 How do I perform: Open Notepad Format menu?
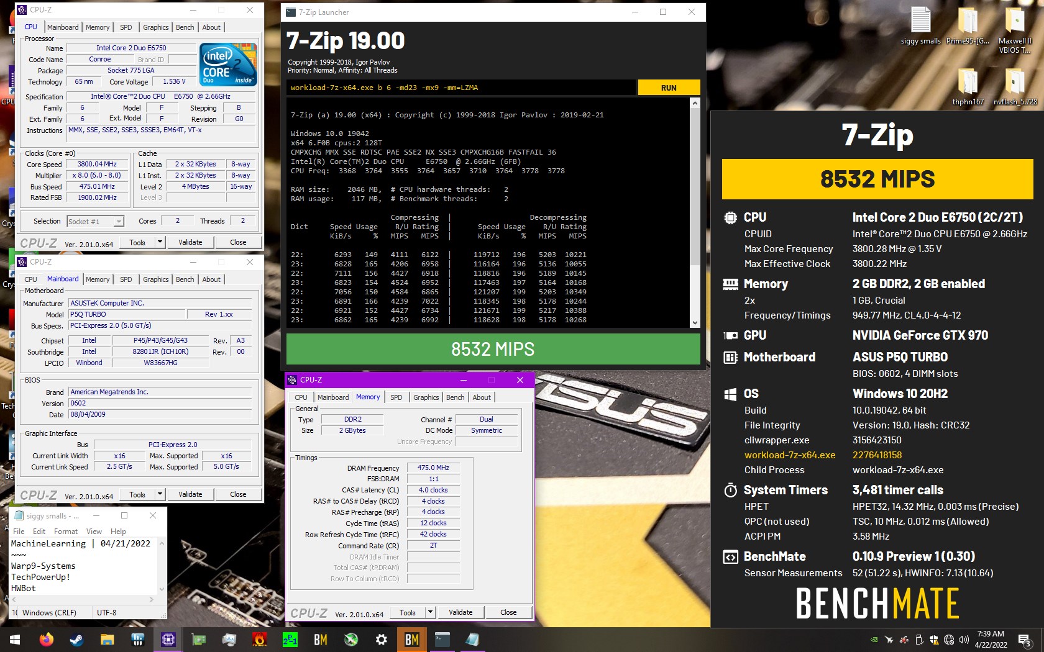66,532
